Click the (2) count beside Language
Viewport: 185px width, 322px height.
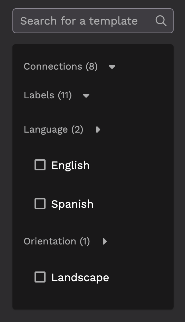click(77, 129)
